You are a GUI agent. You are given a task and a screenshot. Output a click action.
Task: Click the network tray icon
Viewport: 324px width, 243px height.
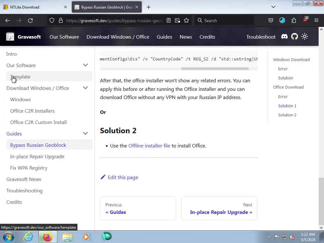pos(284,237)
